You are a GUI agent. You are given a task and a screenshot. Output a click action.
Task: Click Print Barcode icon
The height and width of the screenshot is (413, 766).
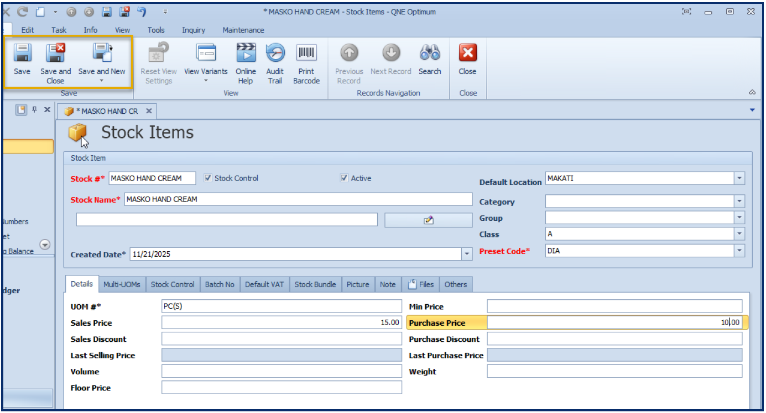306,53
